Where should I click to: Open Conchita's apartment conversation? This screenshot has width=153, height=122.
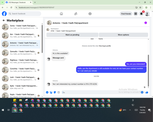pos(21,70)
